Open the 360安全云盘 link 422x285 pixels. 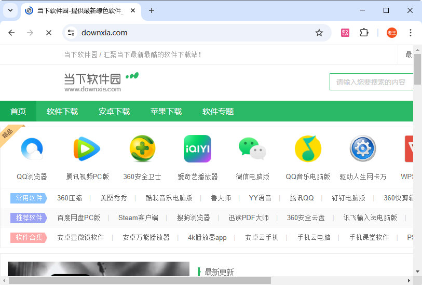coord(306,218)
